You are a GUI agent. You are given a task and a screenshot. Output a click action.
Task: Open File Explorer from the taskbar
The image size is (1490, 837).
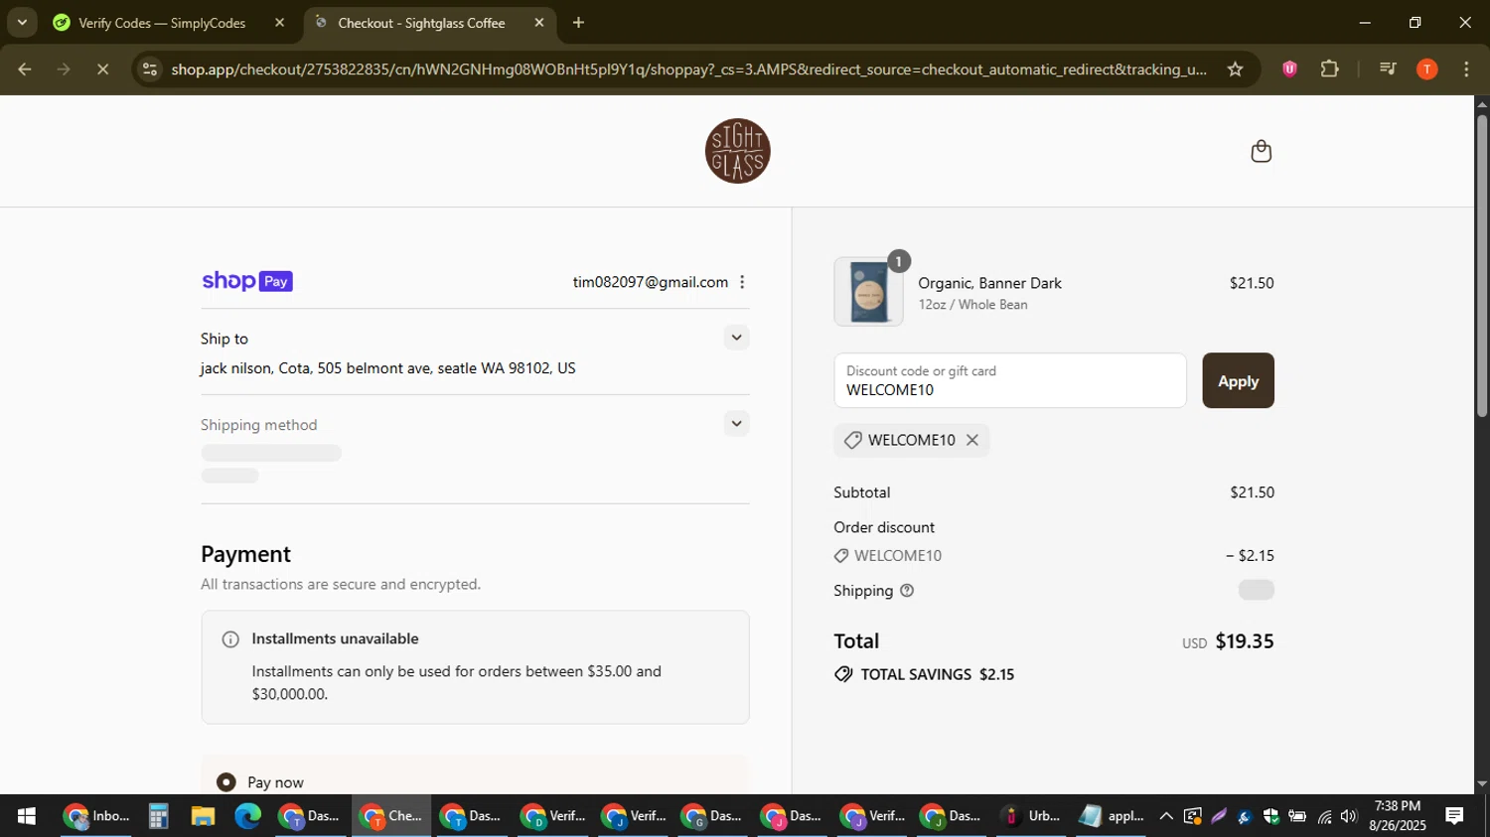point(203,816)
